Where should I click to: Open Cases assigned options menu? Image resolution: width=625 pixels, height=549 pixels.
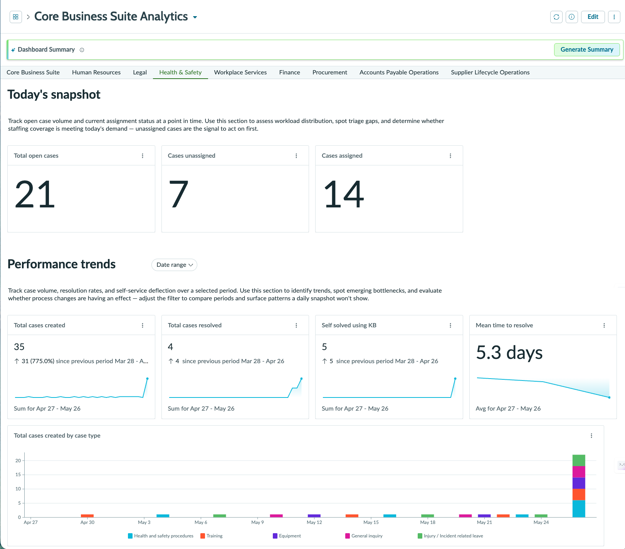click(x=450, y=156)
